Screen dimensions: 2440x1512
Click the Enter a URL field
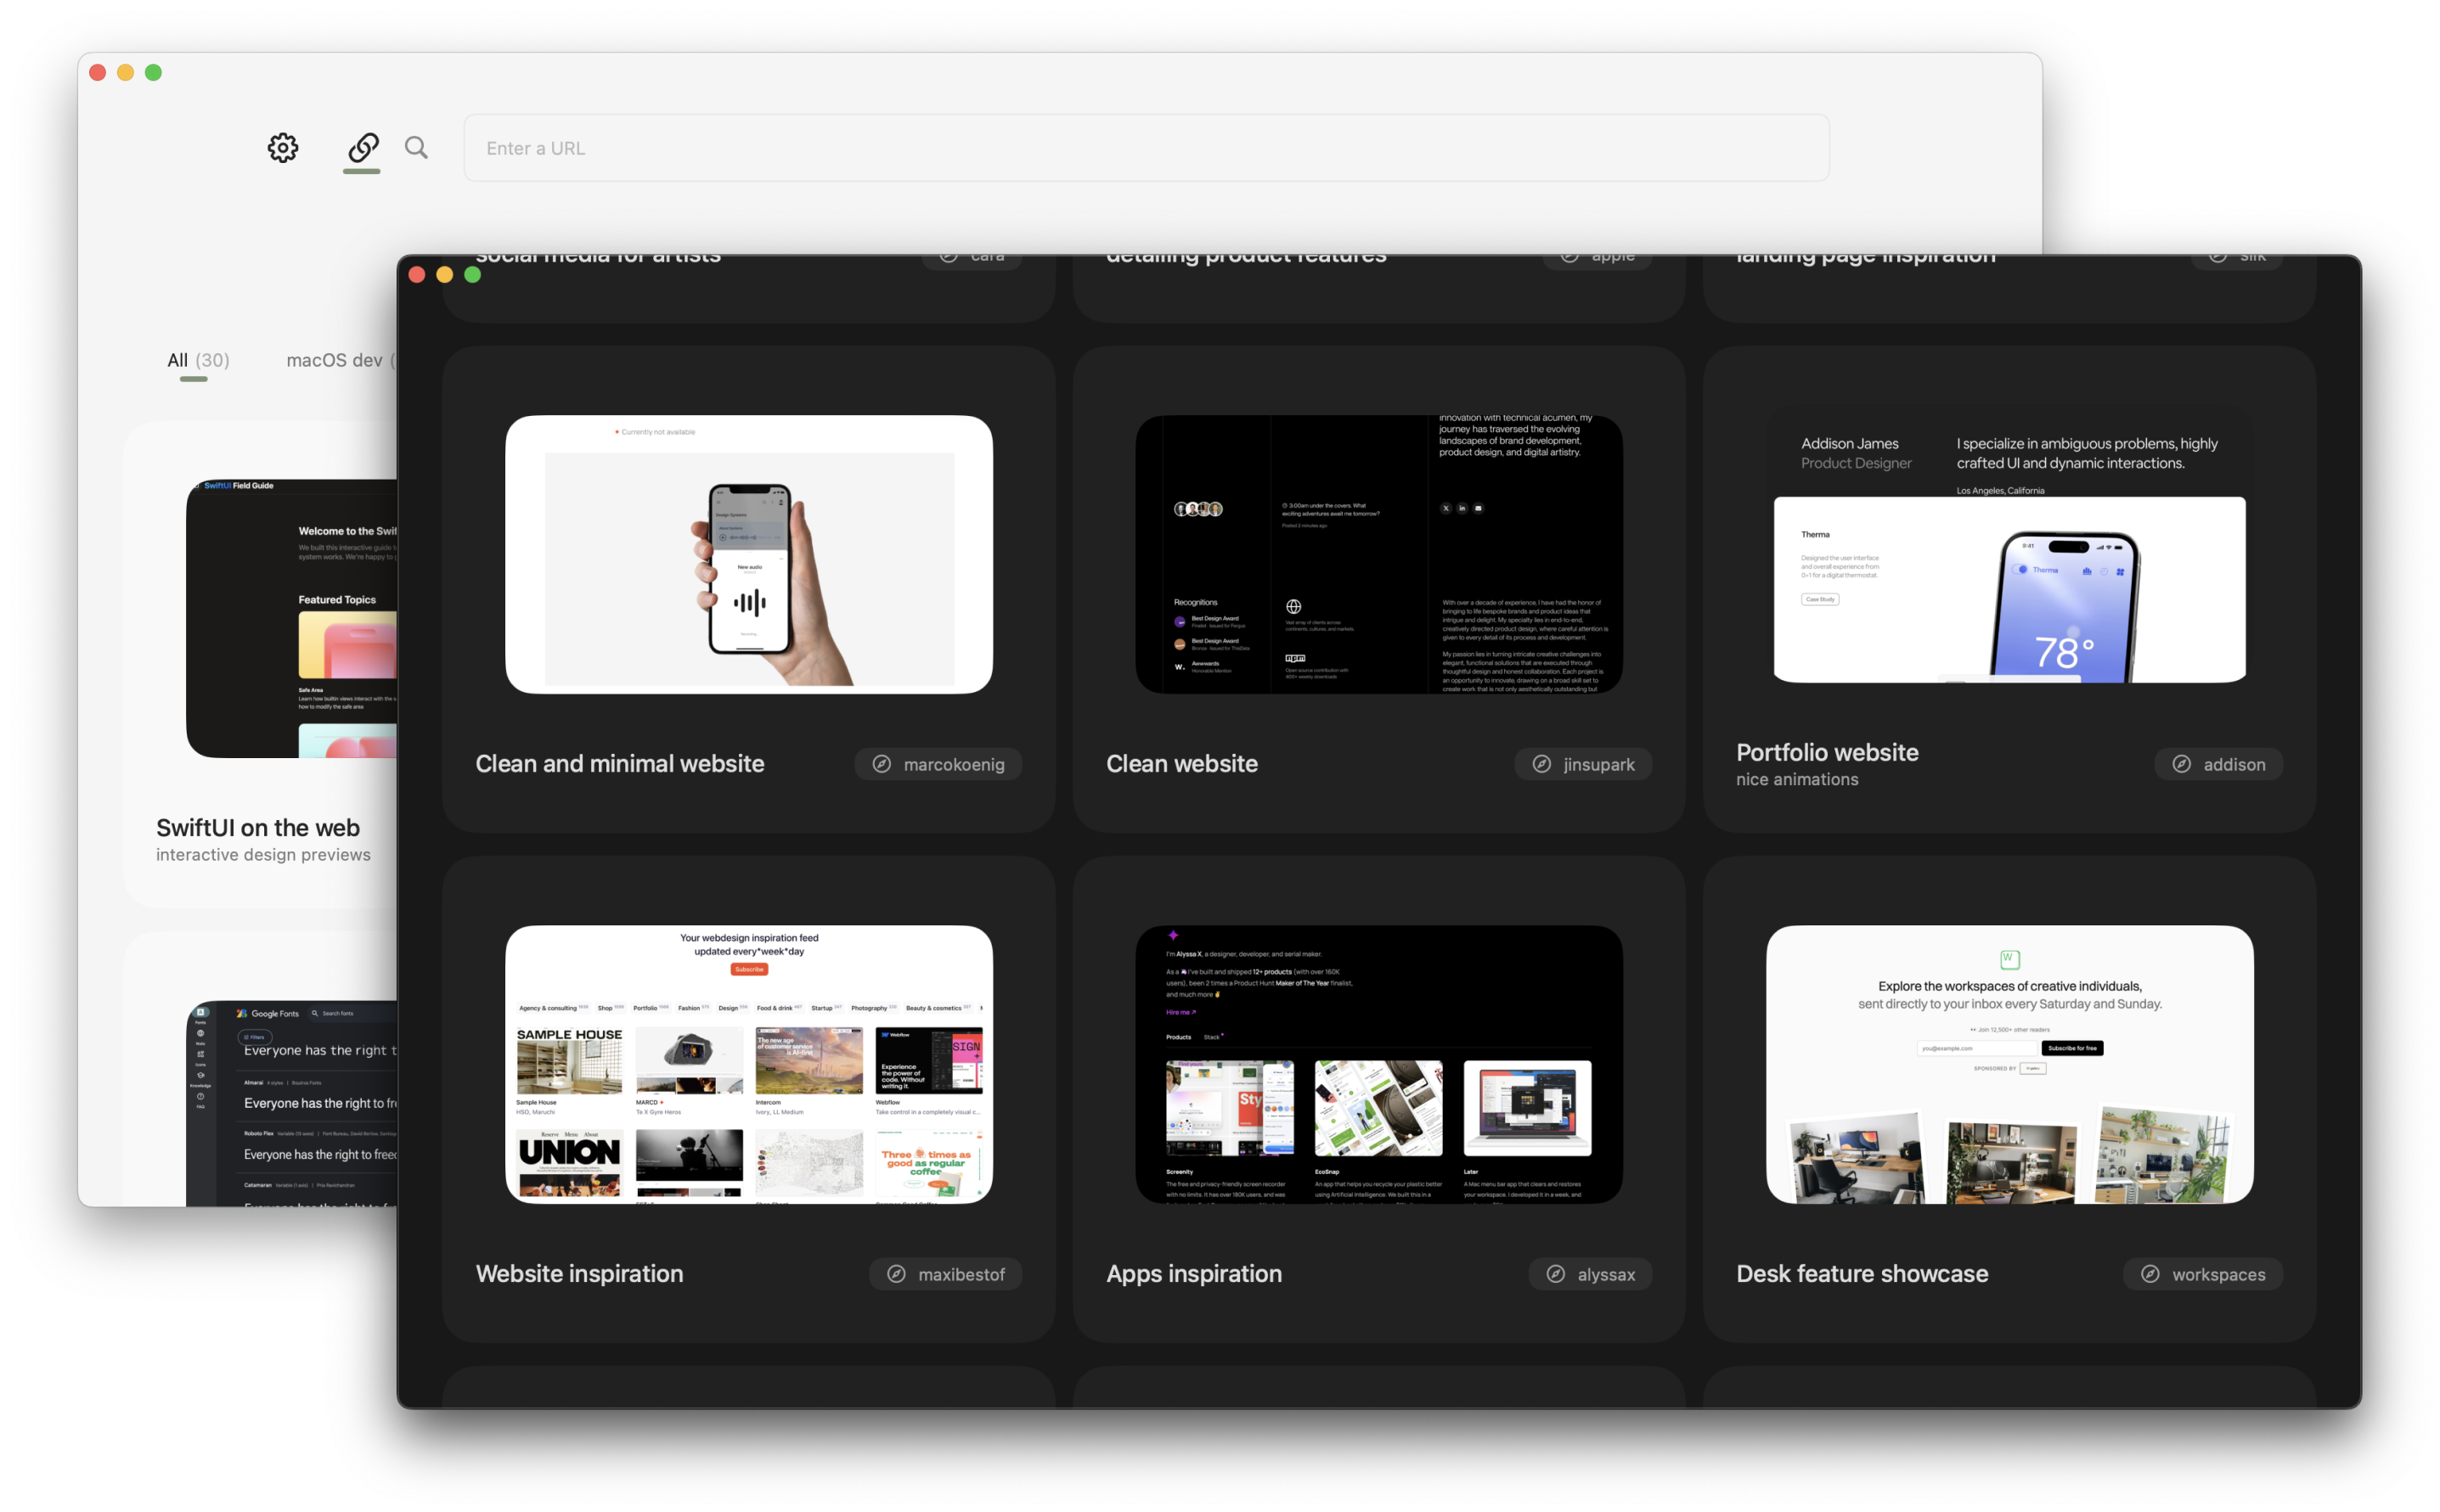pyautogui.click(x=1146, y=148)
